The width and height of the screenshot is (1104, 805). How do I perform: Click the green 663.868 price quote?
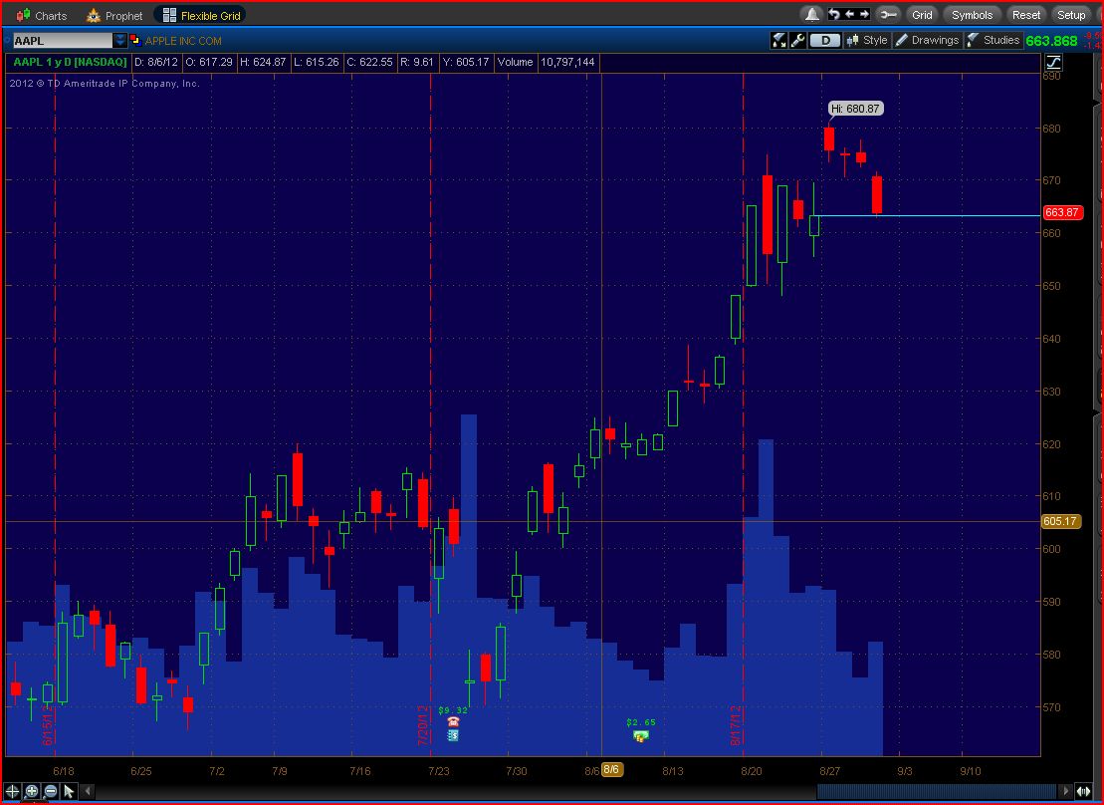1051,41
